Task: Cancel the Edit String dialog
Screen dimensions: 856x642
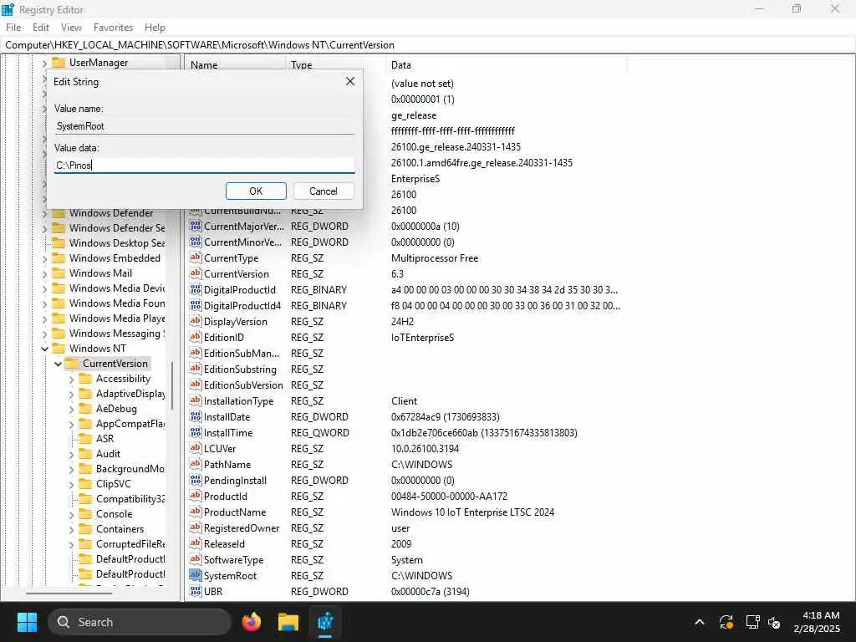Action: coord(324,191)
